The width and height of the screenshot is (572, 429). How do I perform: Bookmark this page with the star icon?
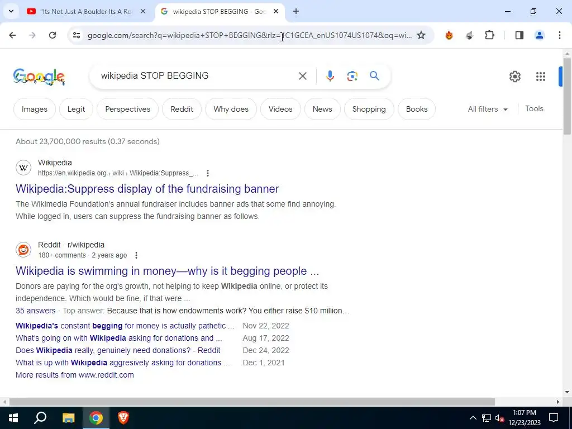[421, 35]
